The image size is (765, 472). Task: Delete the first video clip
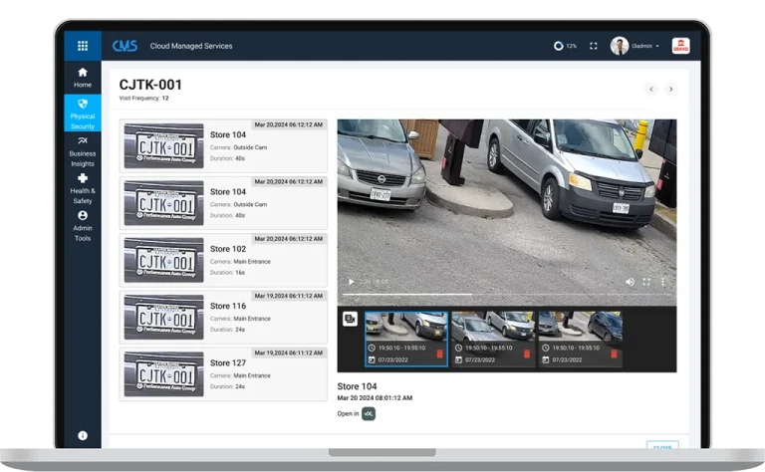[439, 354]
